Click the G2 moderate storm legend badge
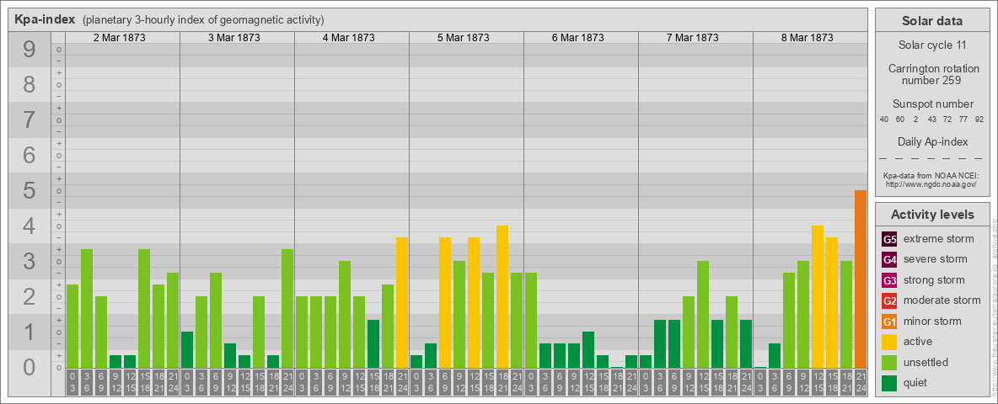Screen dimensions: 998x404 tap(889, 300)
